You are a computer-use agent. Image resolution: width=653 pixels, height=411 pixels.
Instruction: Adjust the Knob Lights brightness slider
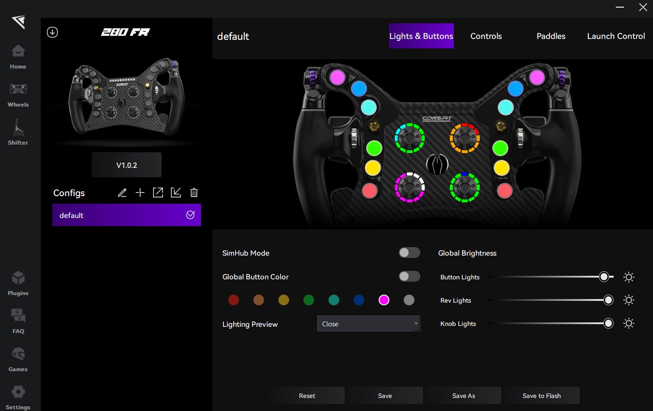click(x=551, y=323)
